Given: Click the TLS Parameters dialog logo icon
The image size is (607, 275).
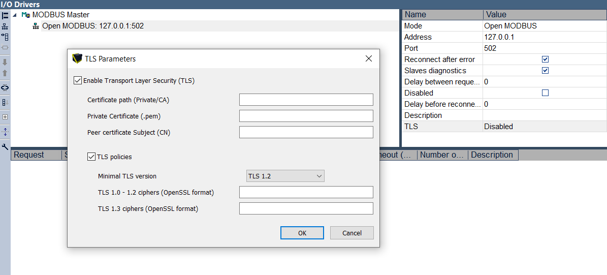Looking at the screenshot, I should [x=77, y=58].
